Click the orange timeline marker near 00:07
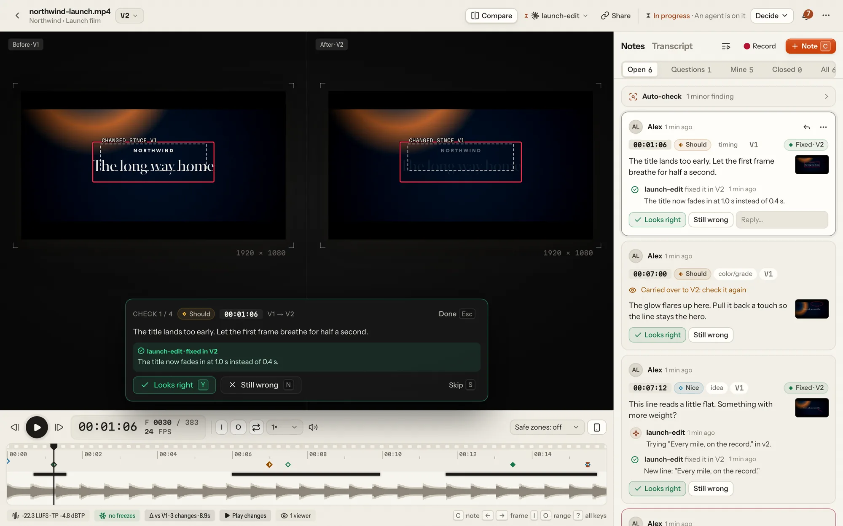This screenshot has width=843, height=526. pos(269,465)
